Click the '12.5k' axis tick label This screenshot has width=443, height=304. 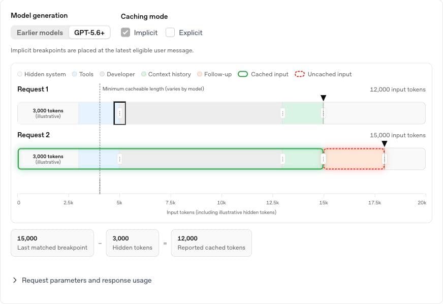tap(272, 203)
